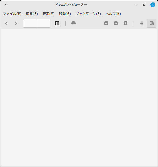Go to the previous page arrow
The image size is (158, 167).
tap(6, 23)
